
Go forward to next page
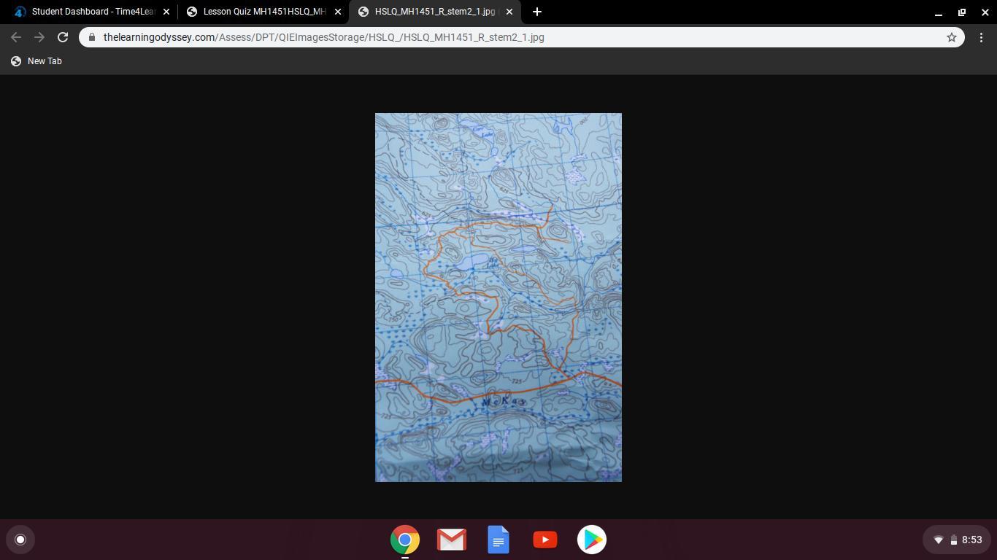(39, 37)
